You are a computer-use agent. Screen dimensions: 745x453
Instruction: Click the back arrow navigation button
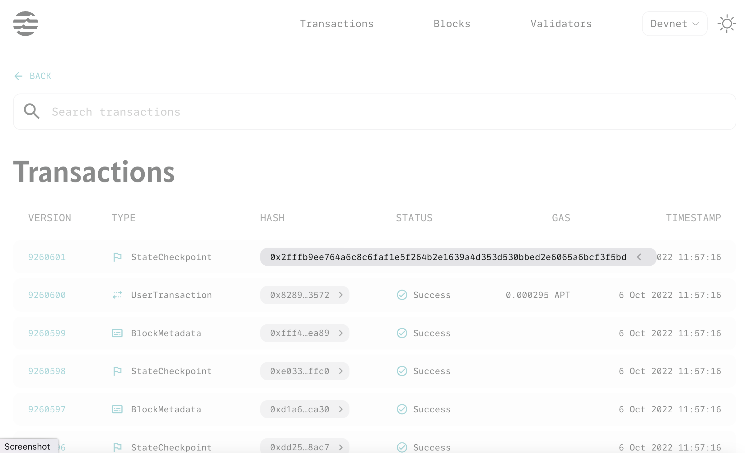point(19,76)
